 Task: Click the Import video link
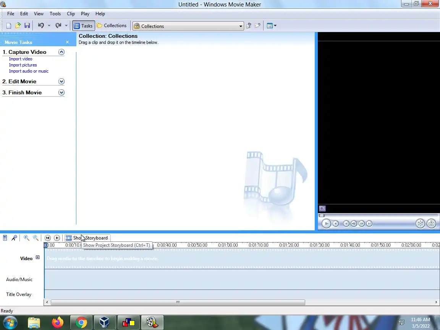[21, 59]
